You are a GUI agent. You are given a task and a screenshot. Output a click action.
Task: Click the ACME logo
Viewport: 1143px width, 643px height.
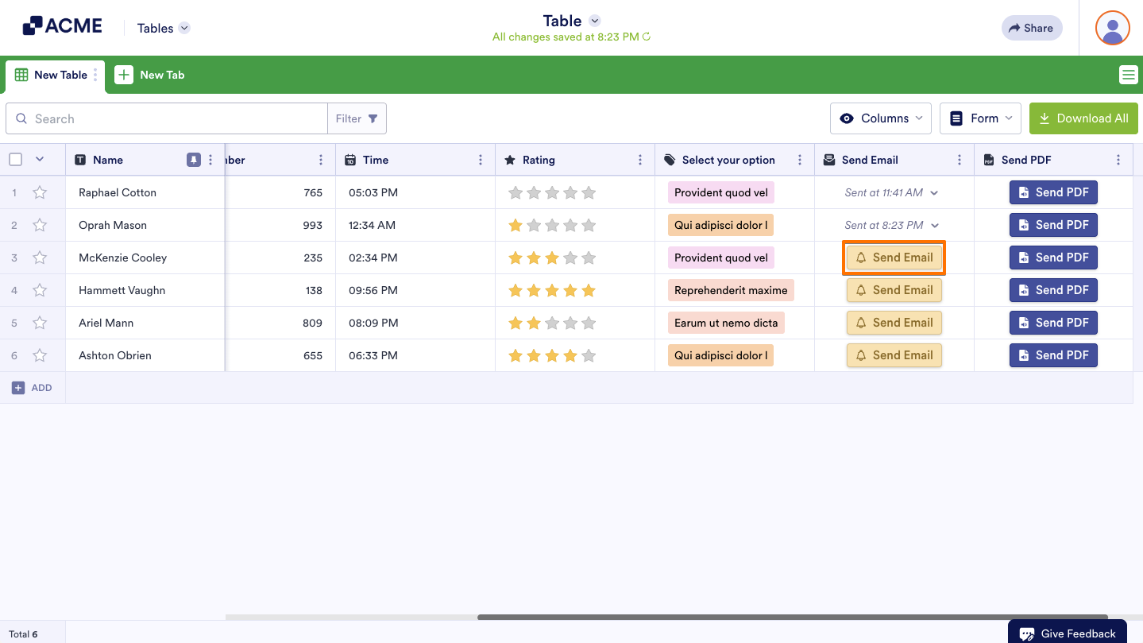[62, 26]
